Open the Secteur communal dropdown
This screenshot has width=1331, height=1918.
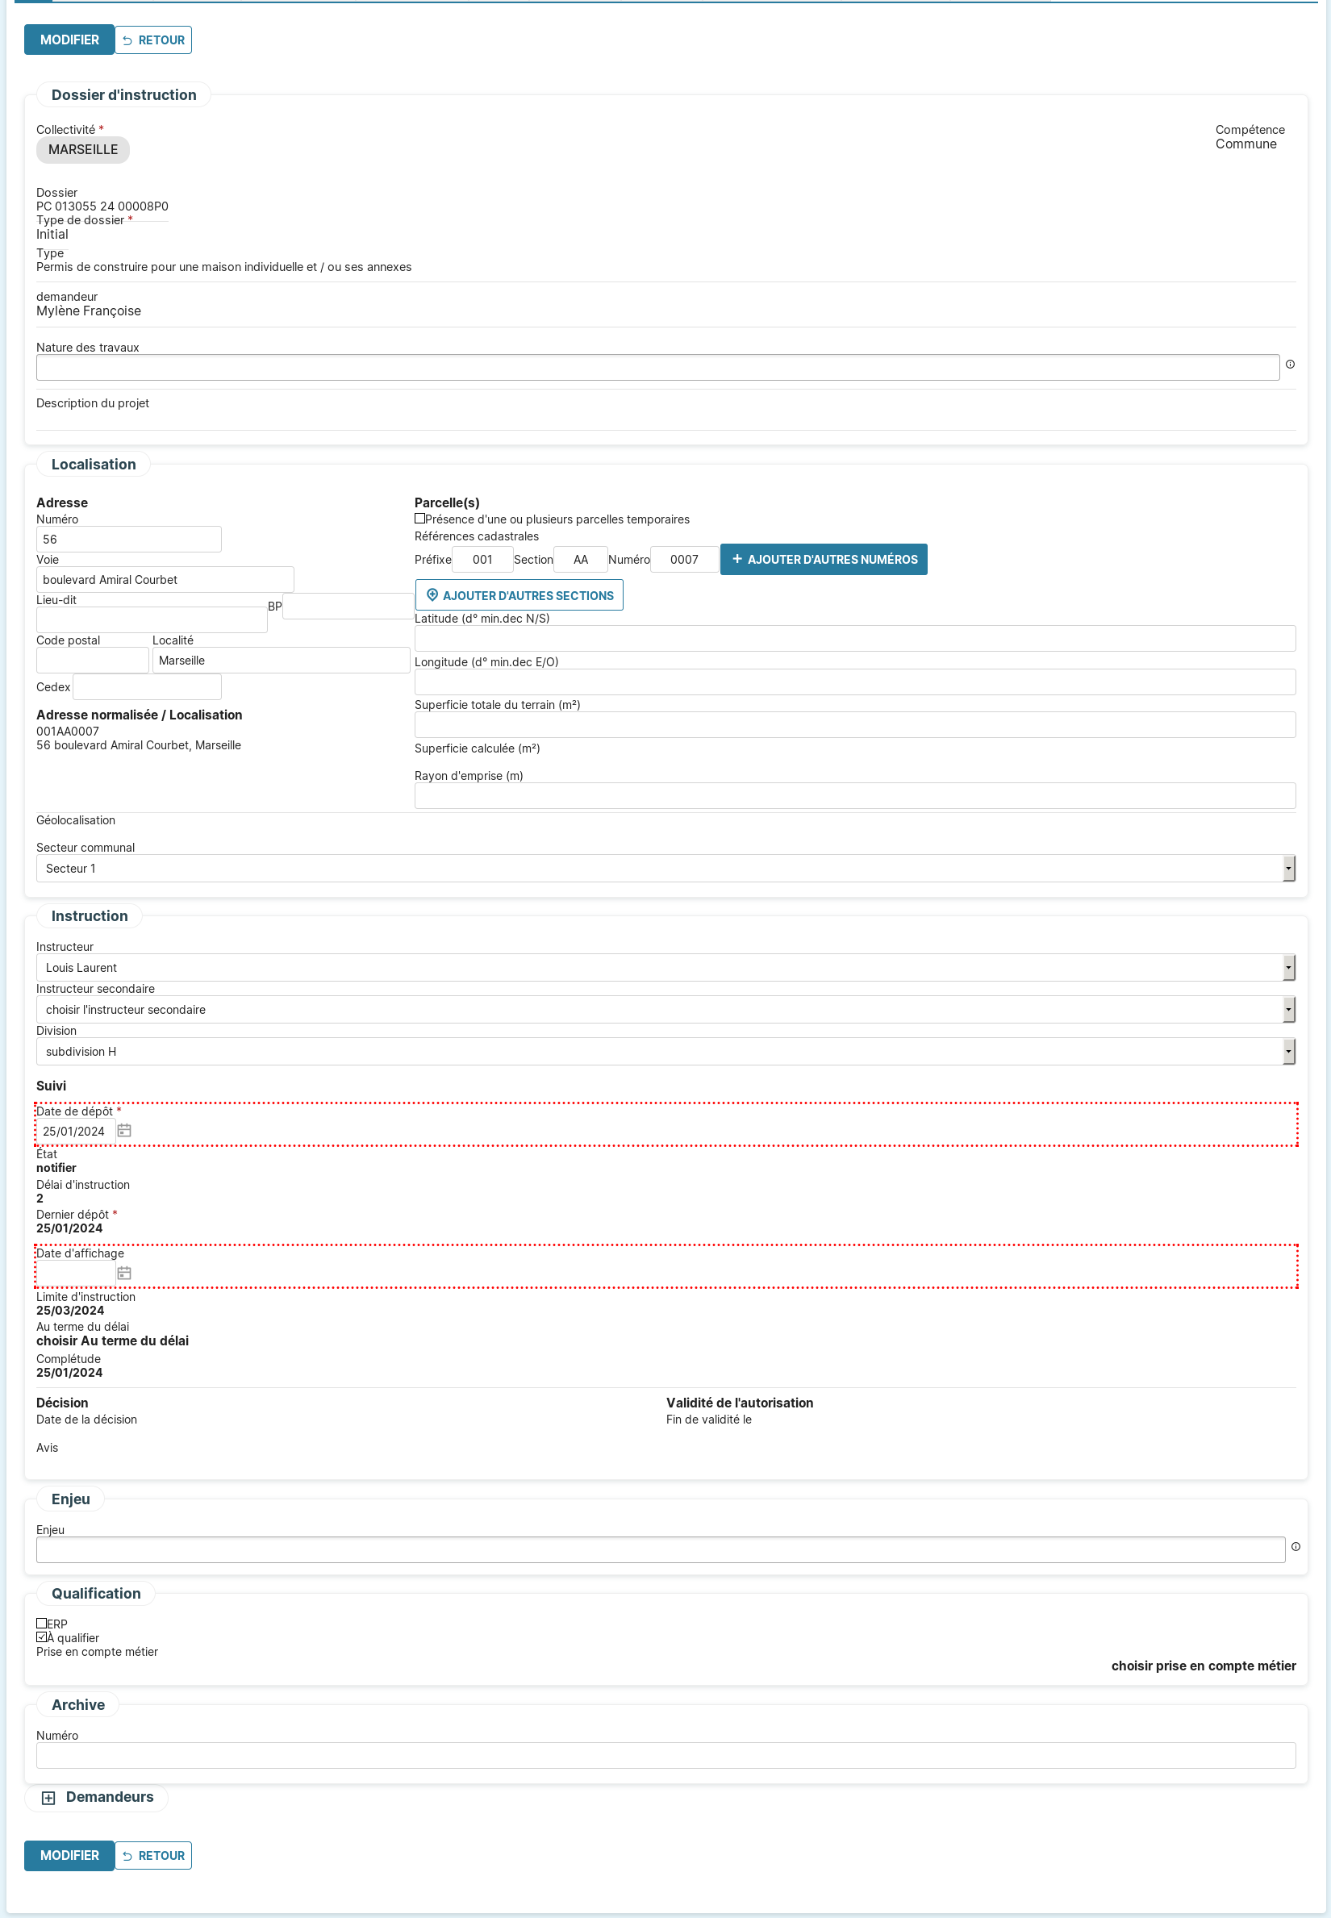pos(665,868)
